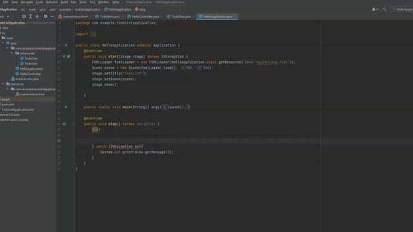
Task: Click the todolistapplication breadcrumb segment
Action: pyautogui.click(x=88, y=10)
